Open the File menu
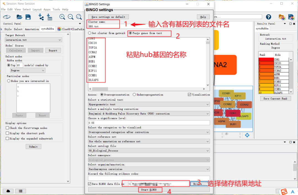This screenshot has height=195, width=298. point(3,9)
